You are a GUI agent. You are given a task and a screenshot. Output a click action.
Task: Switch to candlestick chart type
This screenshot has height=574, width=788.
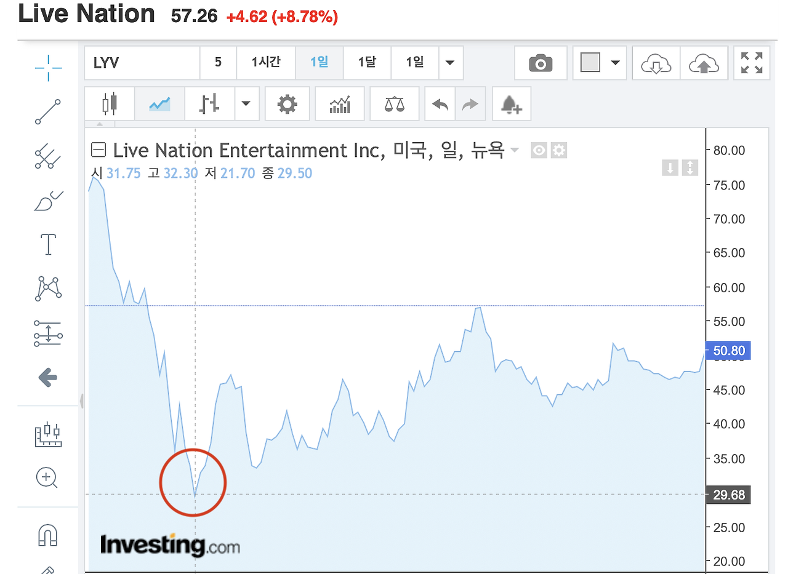click(x=109, y=103)
